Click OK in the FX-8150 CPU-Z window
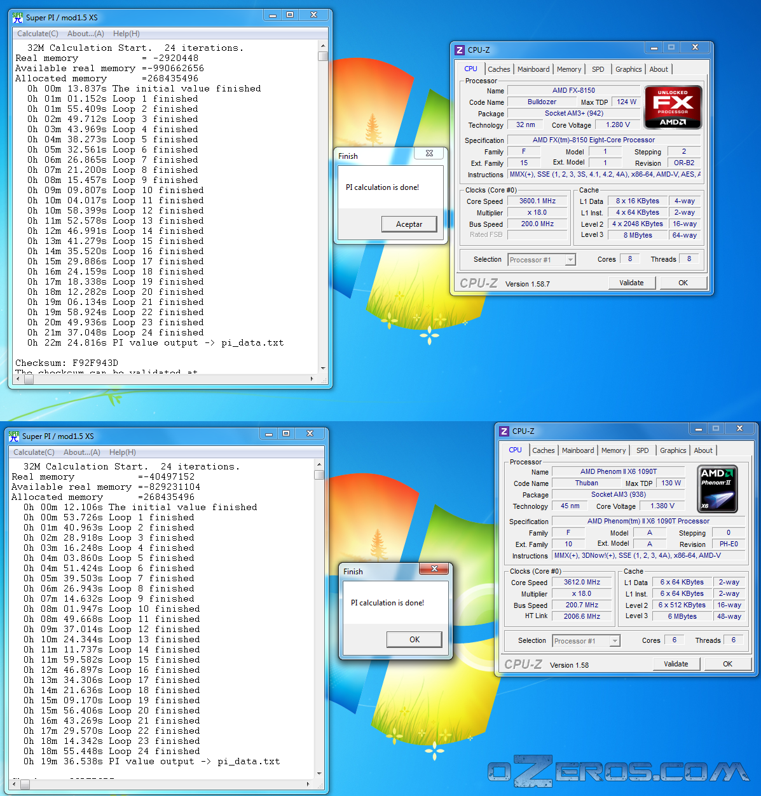Screen dimensions: 761x796 tap(683, 283)
